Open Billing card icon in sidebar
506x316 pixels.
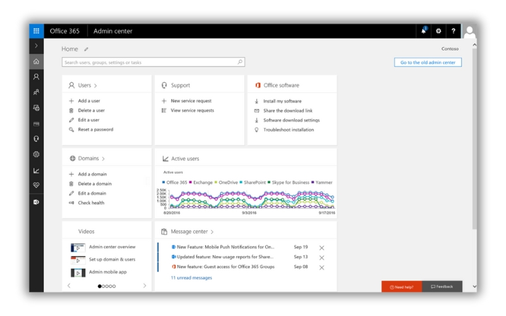[36, 124]
